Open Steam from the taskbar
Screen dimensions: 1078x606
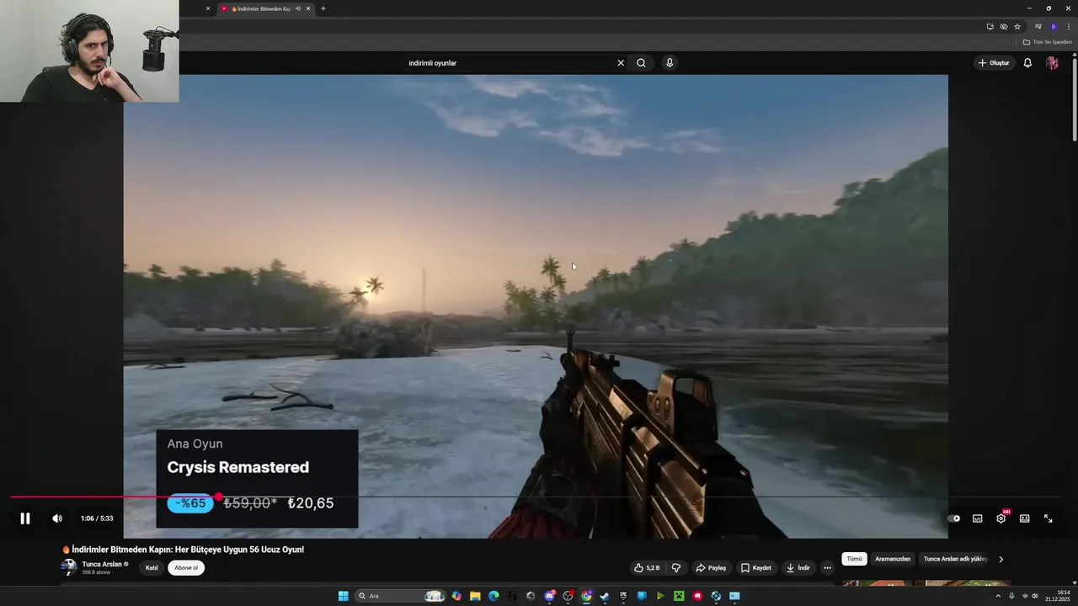pyautogui.click(x=605, y=596)
